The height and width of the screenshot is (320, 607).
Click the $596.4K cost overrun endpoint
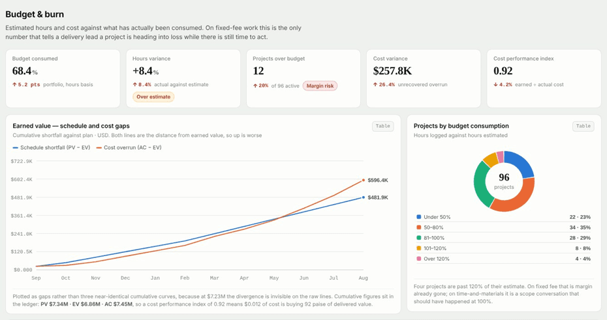tap(363, 180)
